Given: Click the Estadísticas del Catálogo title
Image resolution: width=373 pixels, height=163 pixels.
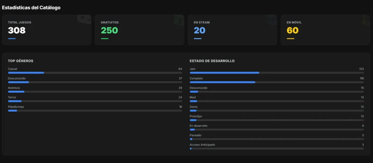Looking at the screenshot, I should [x=31, y=7].
